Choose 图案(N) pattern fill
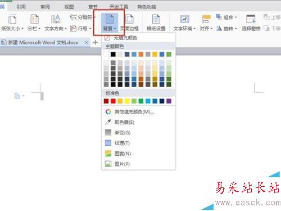Screen dimensions: 281x211 pos(138,154)
